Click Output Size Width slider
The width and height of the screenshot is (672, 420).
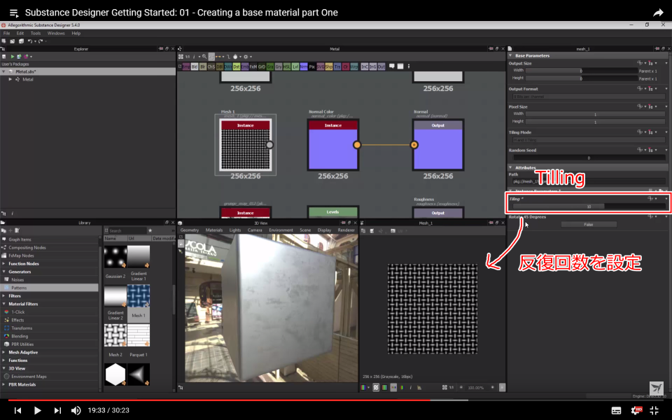point(582,71)
